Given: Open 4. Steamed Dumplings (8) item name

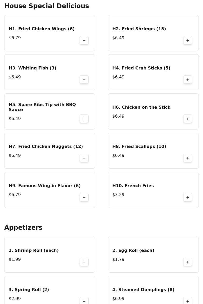Looking at the screenshot, I should click(x=143, y=290).
